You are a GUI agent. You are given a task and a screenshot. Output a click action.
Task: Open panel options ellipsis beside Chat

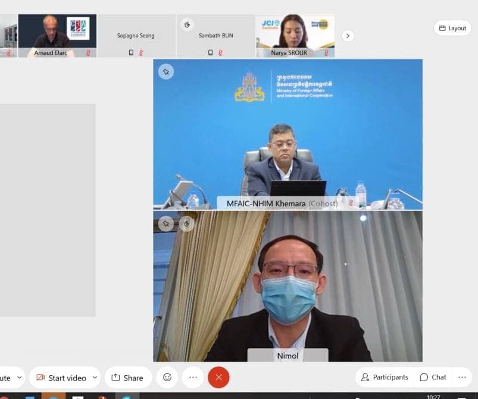point(462,377)
